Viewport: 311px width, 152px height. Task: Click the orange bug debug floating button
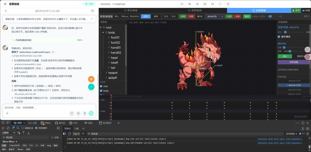(x=91, y=79)
